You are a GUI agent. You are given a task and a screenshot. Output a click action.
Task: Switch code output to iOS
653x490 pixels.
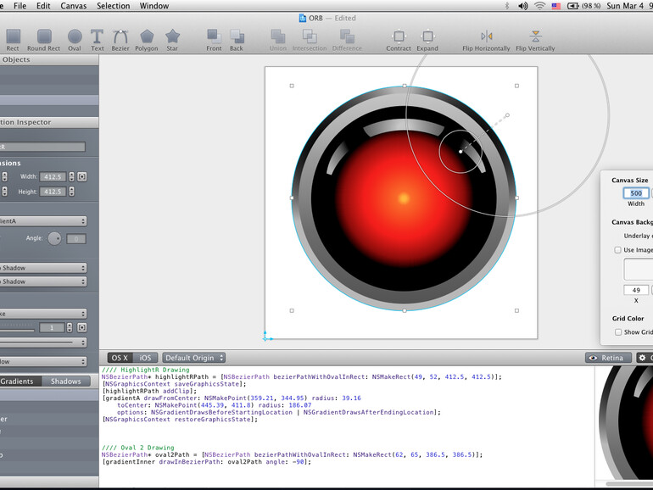(145, 358)
